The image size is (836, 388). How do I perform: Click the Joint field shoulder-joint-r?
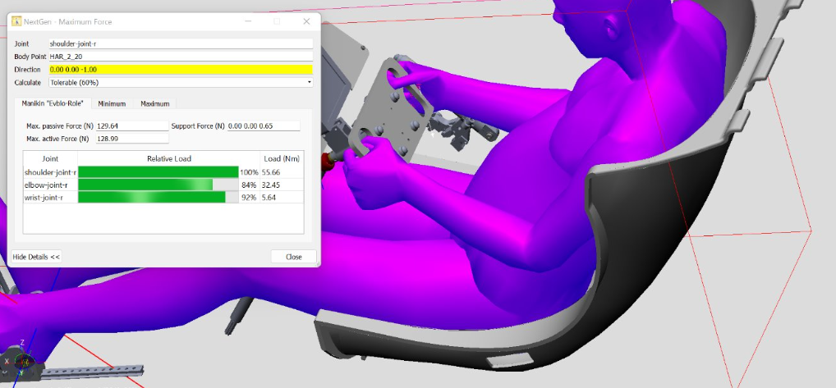(181, 43)
